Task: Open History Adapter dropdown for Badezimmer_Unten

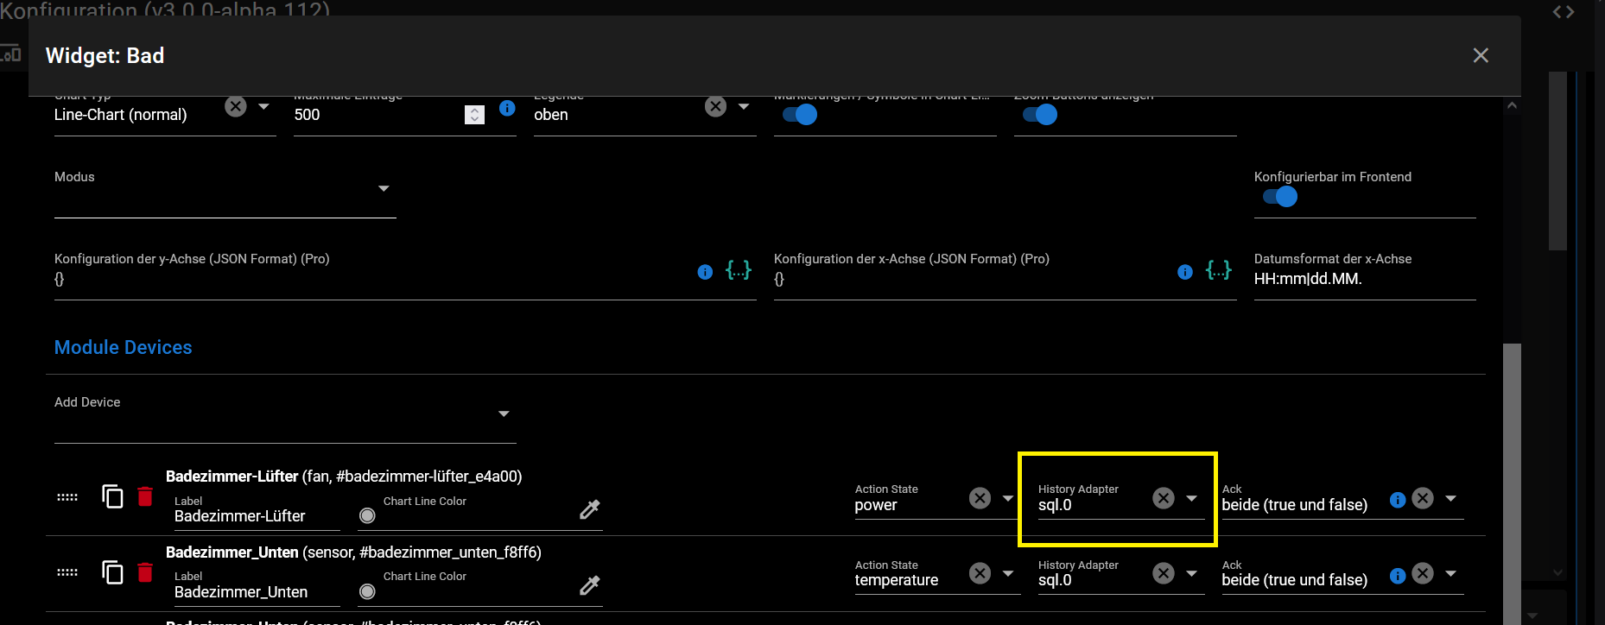Action: click(1192, 573)
